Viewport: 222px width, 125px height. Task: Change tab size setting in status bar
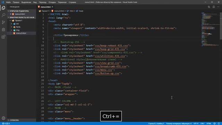click(179, 124)
